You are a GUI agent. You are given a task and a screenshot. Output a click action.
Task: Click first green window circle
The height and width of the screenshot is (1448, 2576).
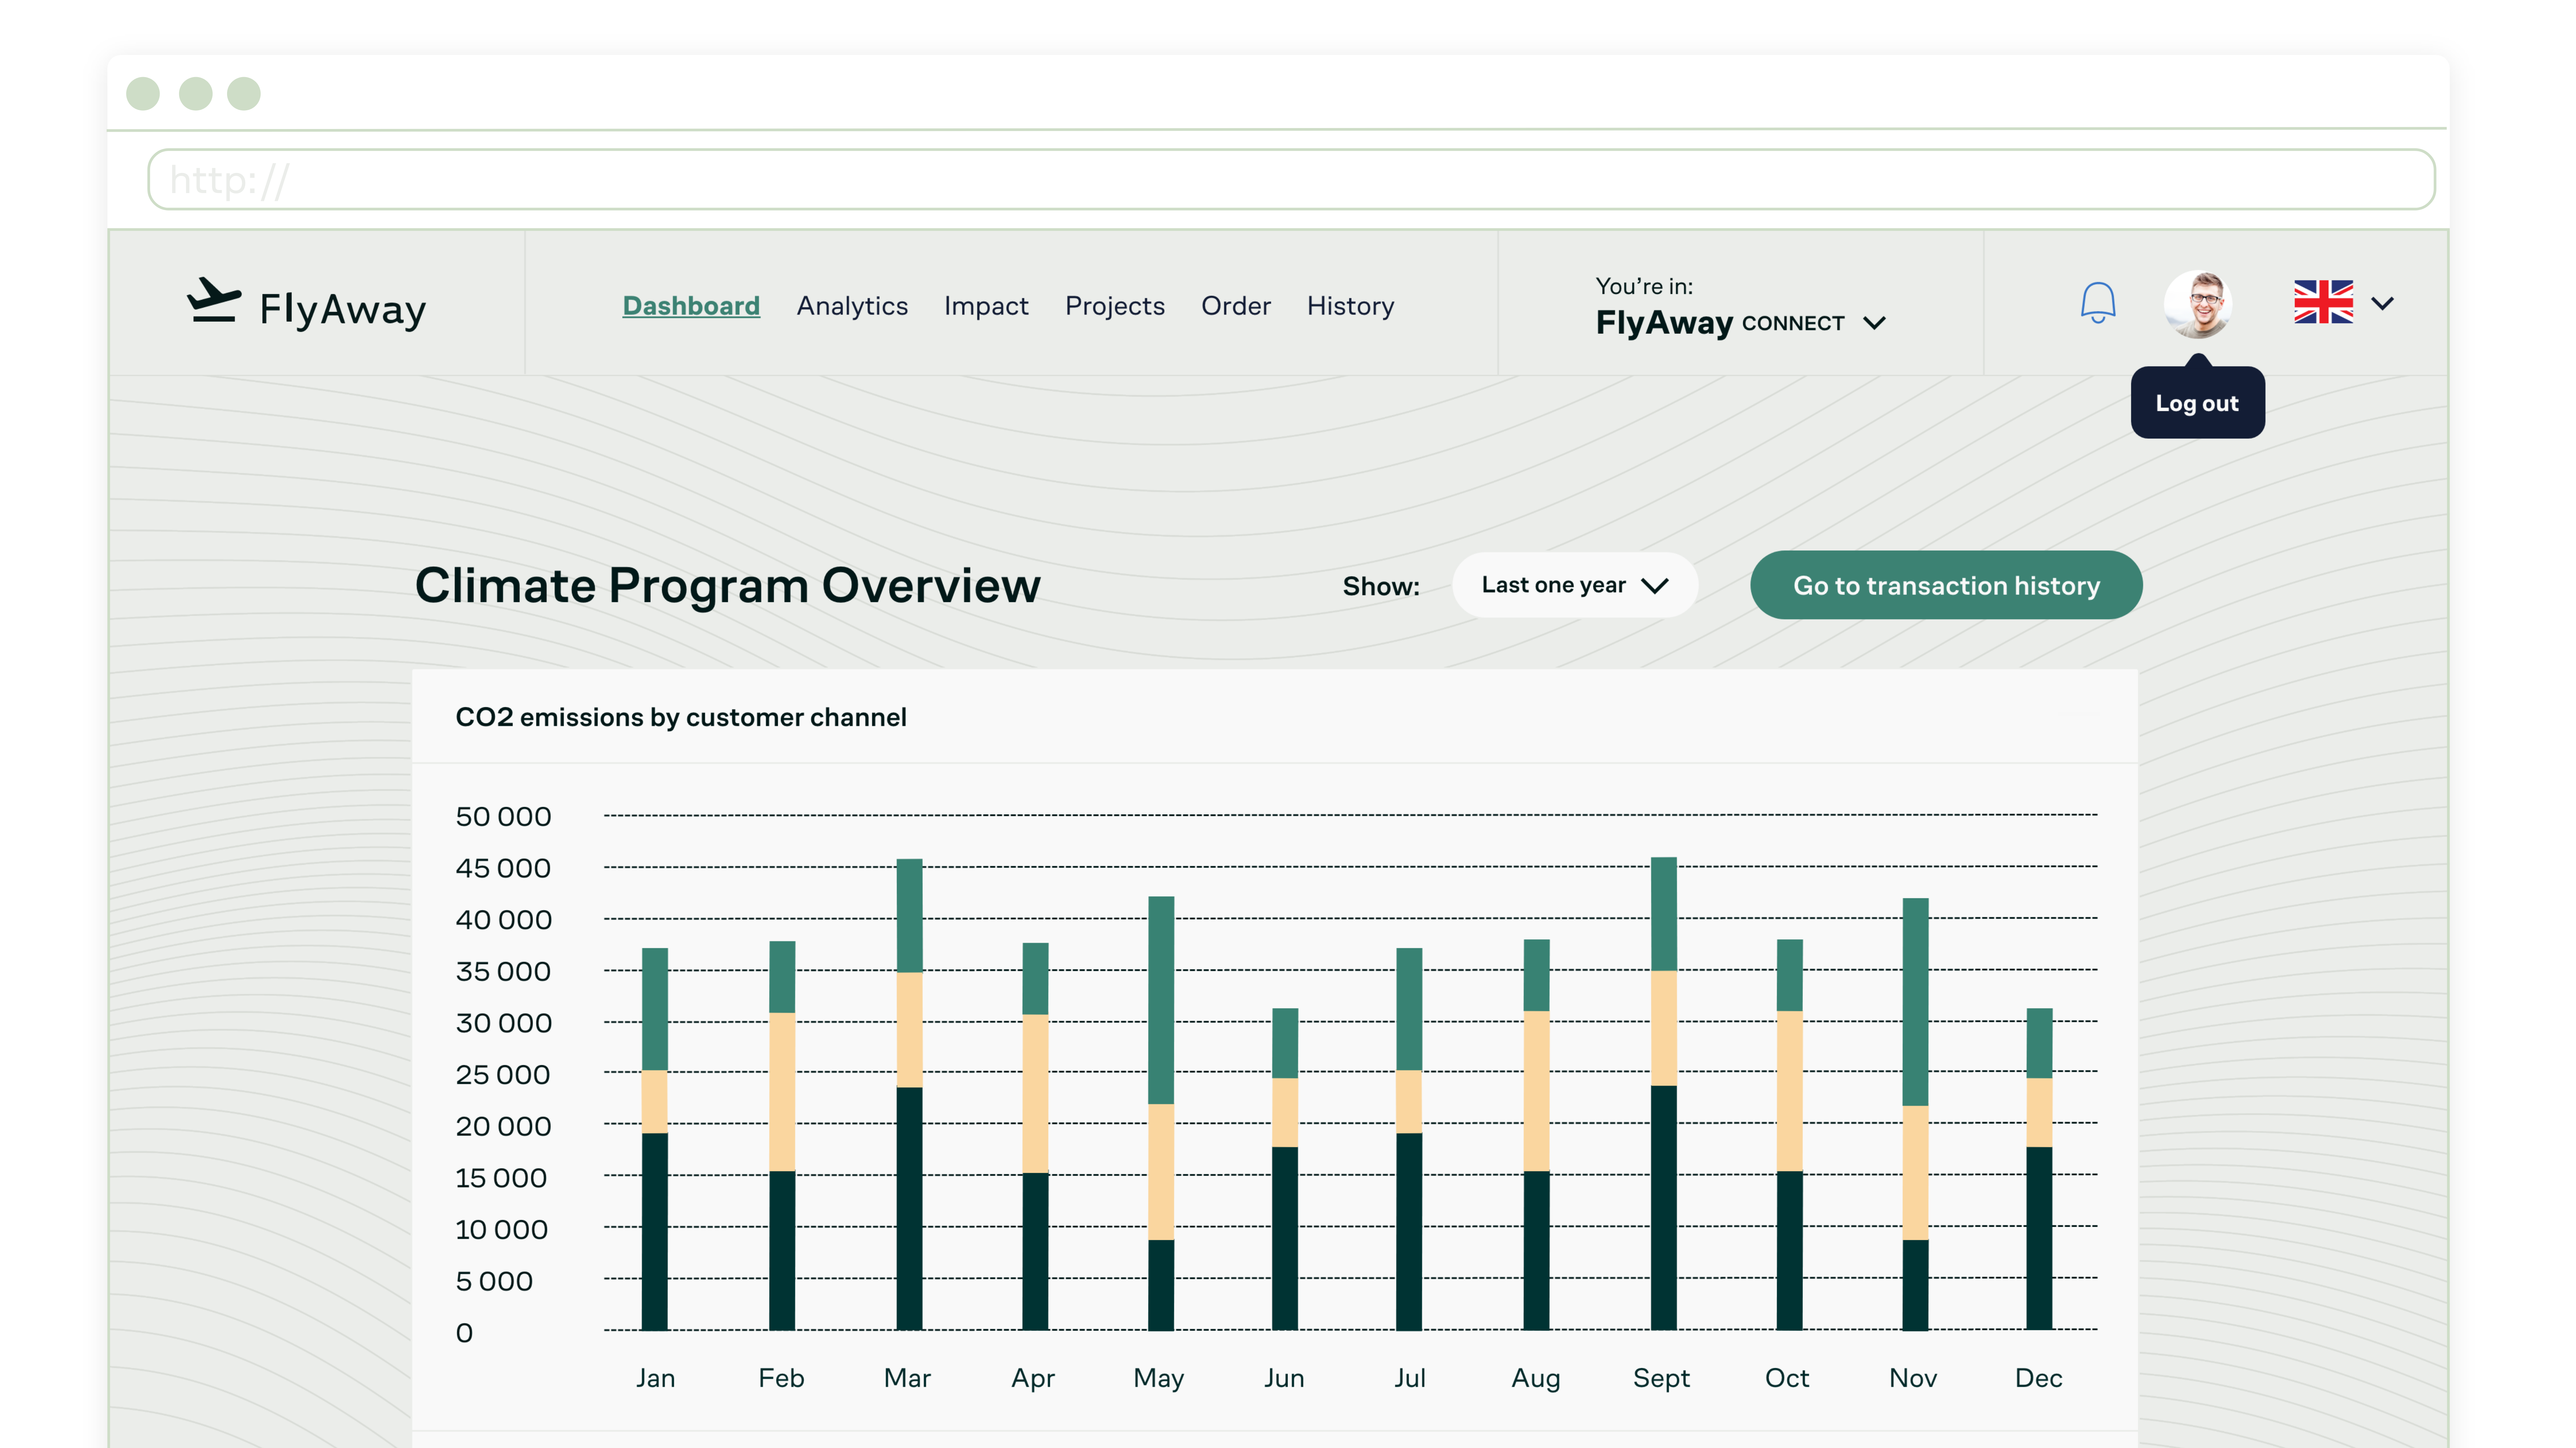(x=143, y=94)
